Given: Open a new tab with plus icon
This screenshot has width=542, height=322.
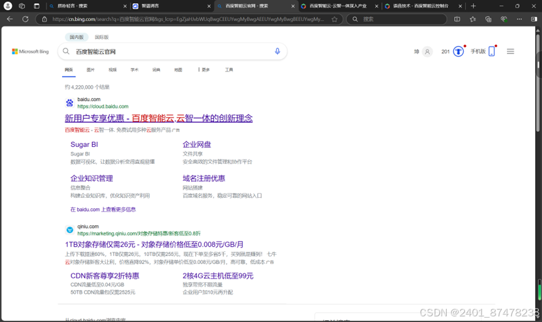Looking at the screenshot, I should click(x=473, y=6).
